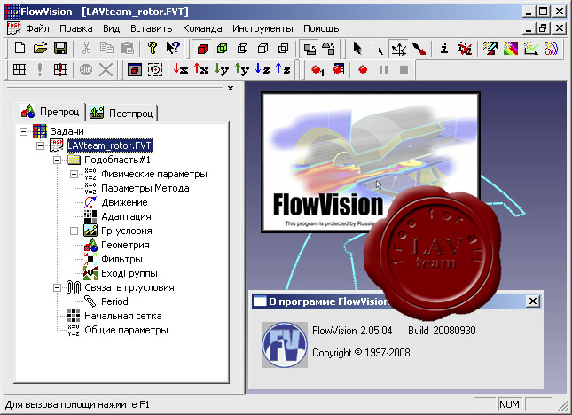
Task: Click the red record dot calculation button
Action: (363, 69)
